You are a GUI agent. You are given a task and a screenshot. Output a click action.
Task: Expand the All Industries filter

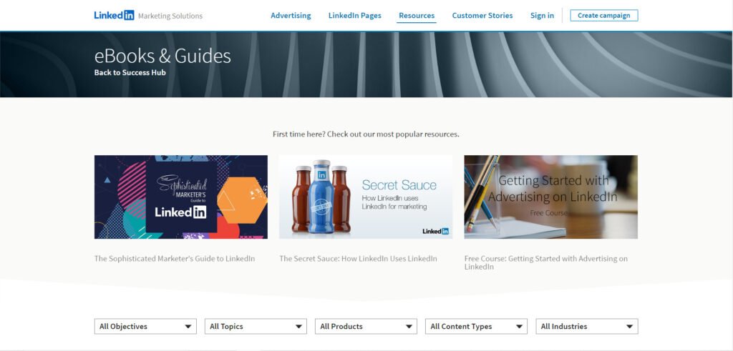coord(586,327)
